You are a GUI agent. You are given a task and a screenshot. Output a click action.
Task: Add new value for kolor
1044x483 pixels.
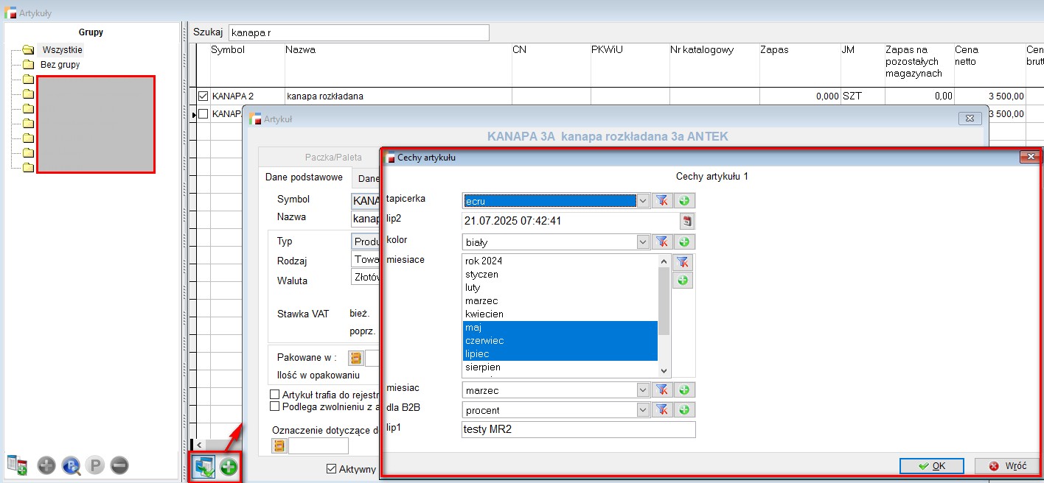click(683, 241)
